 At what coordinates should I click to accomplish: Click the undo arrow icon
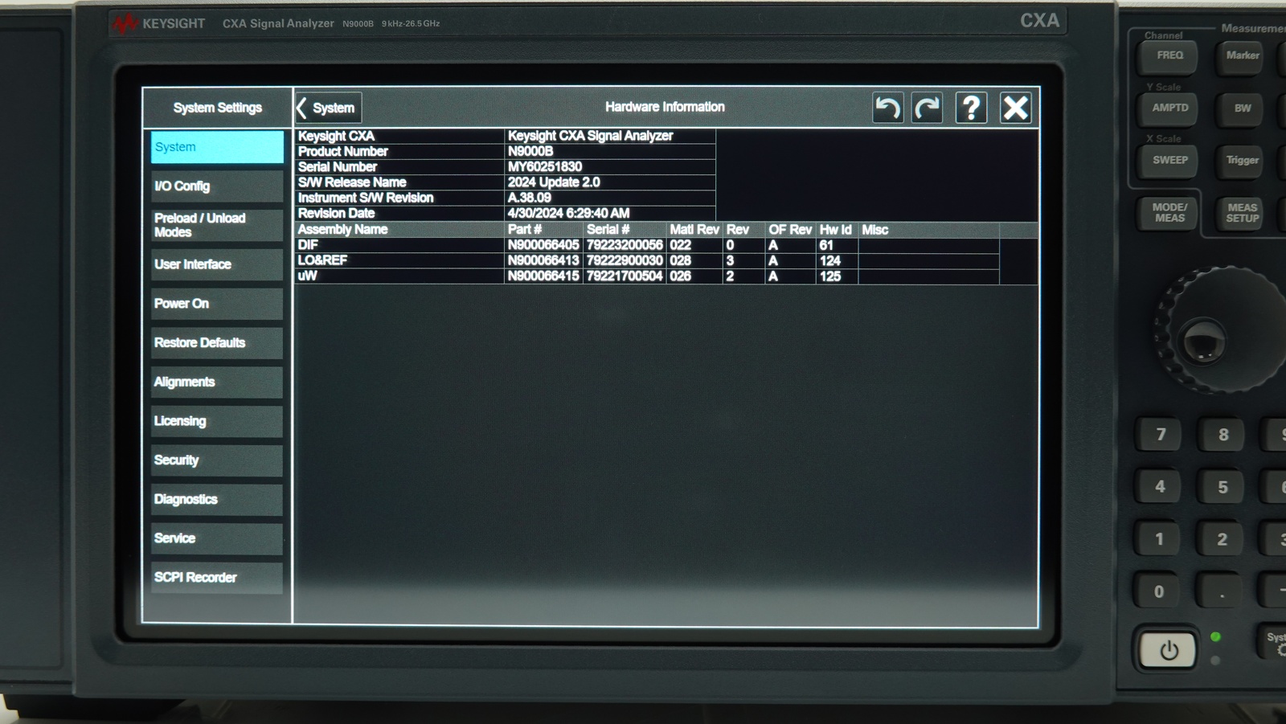coord(887,108)
